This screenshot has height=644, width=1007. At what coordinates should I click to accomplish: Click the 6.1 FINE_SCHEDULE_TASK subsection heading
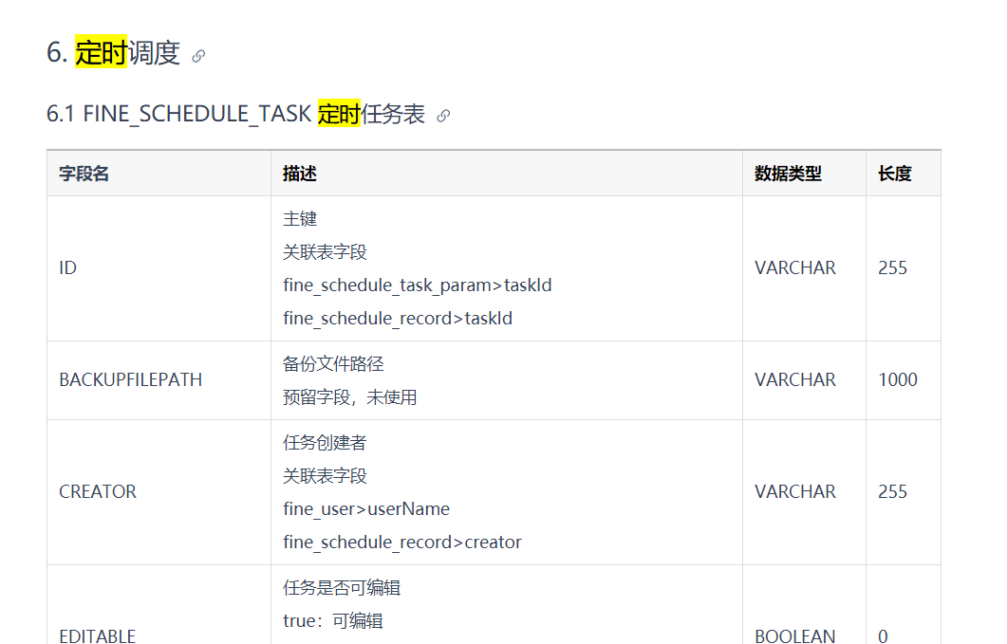(x=235, y=115)
